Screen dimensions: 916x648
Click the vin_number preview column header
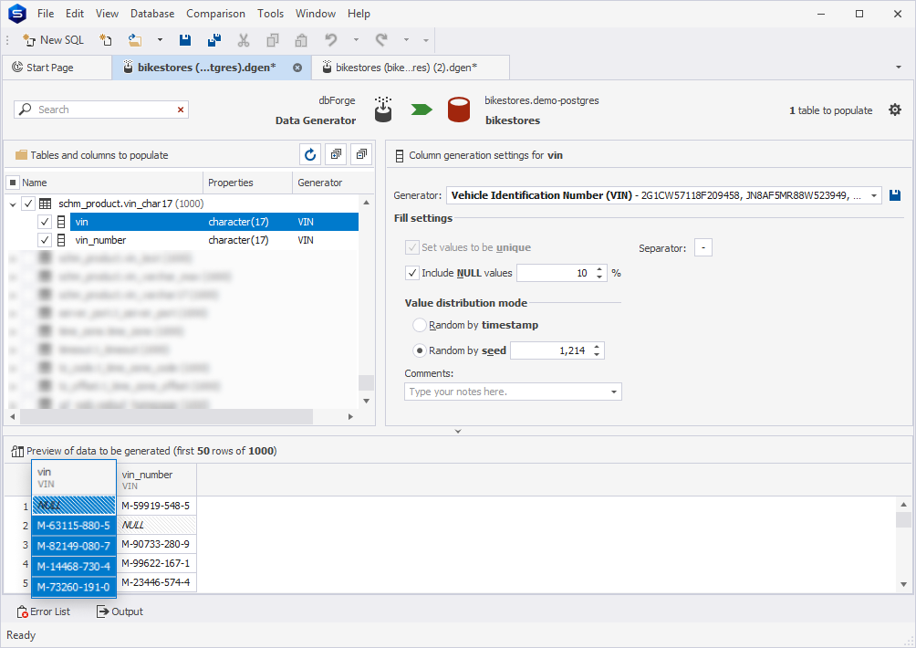click(x=157, y=480)
